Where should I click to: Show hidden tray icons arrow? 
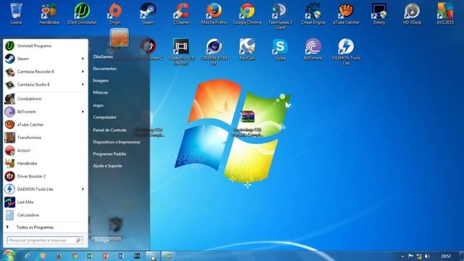(402, 256)
